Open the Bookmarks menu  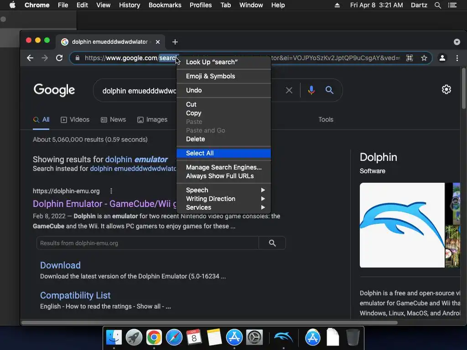pyautogui.click(x=165, y=5)
